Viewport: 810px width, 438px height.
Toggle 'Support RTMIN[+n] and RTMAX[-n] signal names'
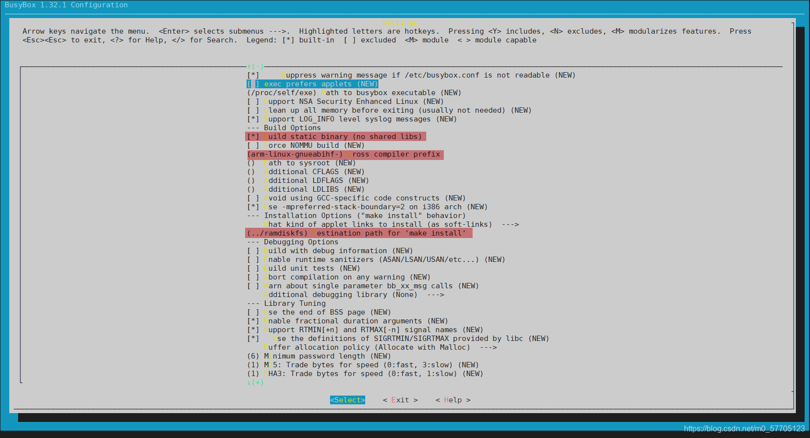[x=365, y=330]
